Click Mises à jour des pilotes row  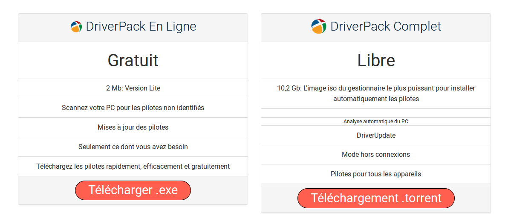(133, 127)
